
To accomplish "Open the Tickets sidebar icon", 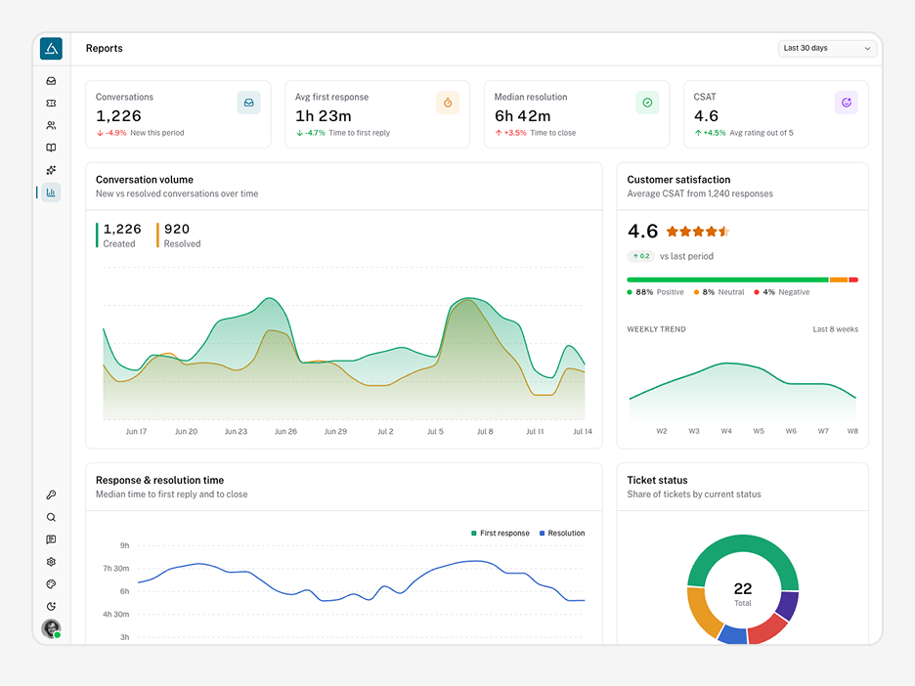I will click(52, 104).
